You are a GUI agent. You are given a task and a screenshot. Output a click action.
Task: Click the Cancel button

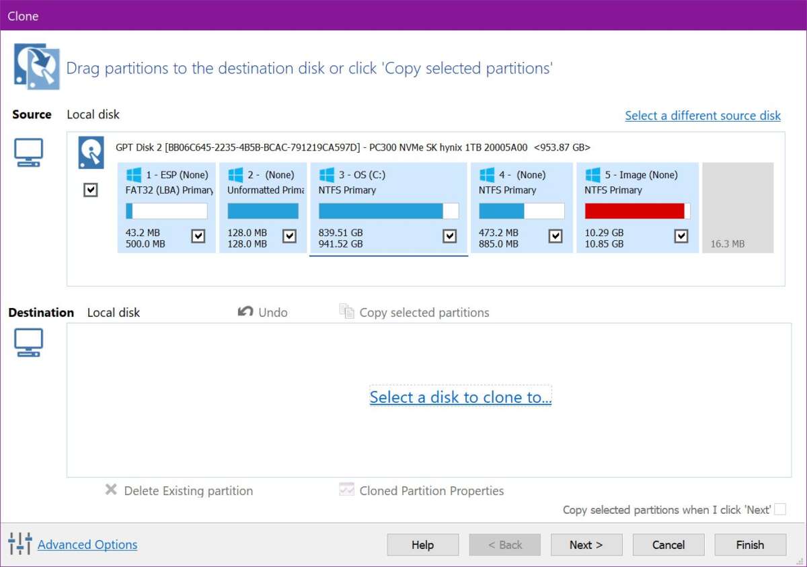tap(668, 545)
